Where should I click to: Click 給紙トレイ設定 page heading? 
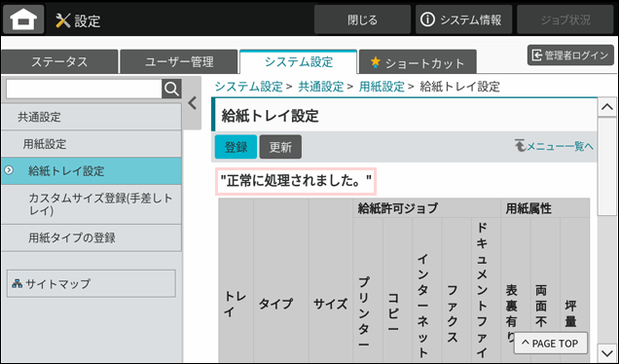pyautogui.click(x=270, y=116)
